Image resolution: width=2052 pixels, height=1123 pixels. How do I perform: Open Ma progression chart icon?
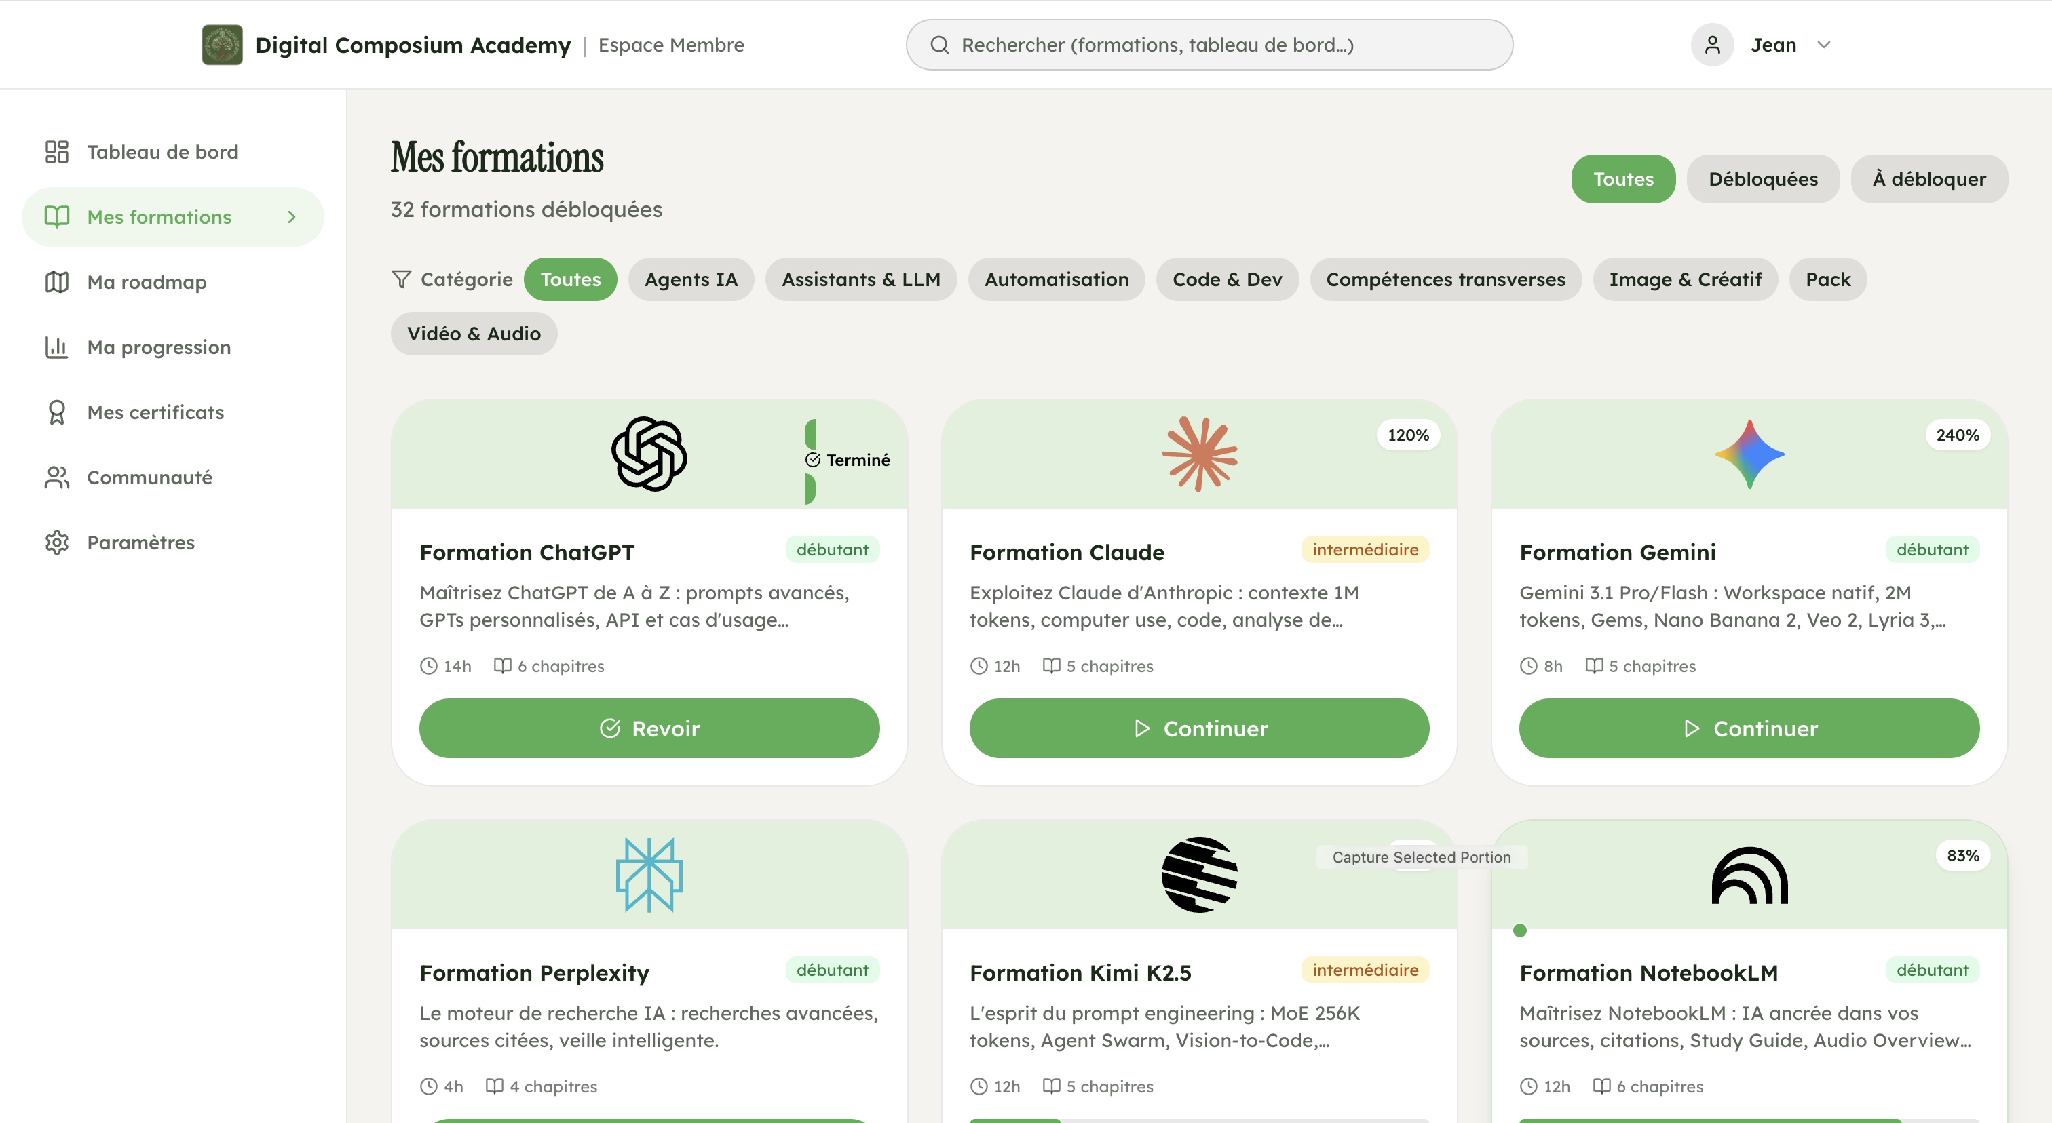(x=56, y=347)
